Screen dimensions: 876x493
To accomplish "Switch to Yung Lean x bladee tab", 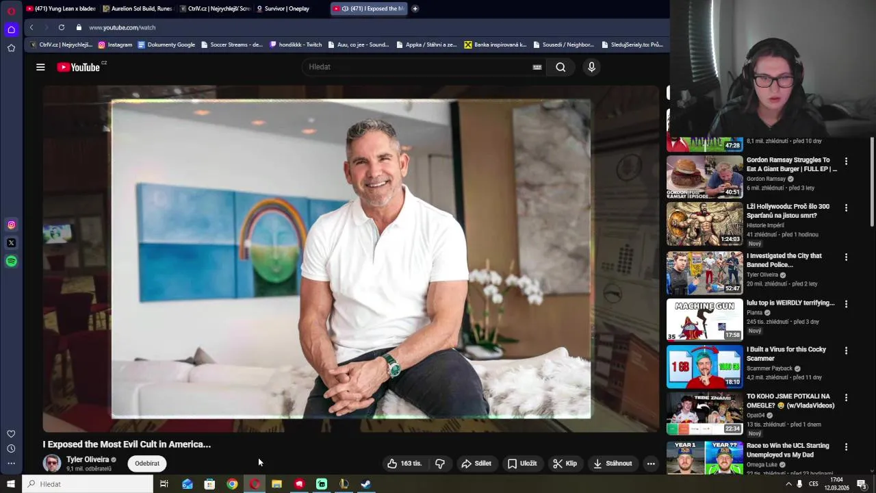I will [x=62, y=9].
